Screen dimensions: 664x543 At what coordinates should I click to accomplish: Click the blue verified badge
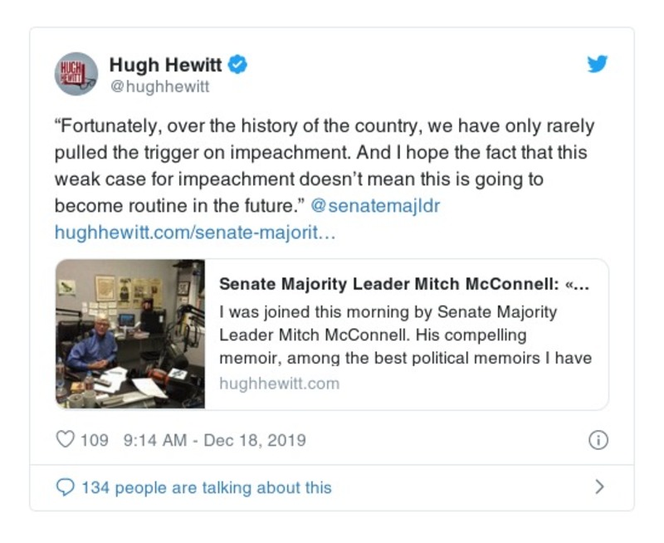click(238, 63)
